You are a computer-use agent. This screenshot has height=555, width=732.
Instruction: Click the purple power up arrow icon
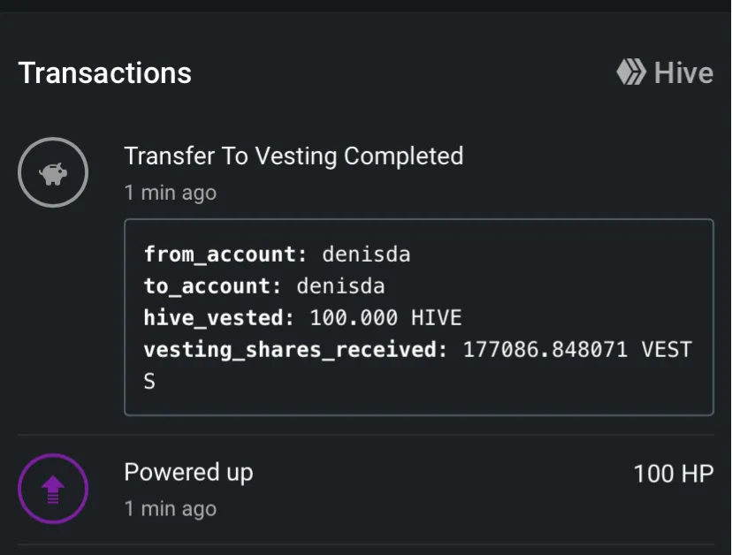click(x=53, y=488)
